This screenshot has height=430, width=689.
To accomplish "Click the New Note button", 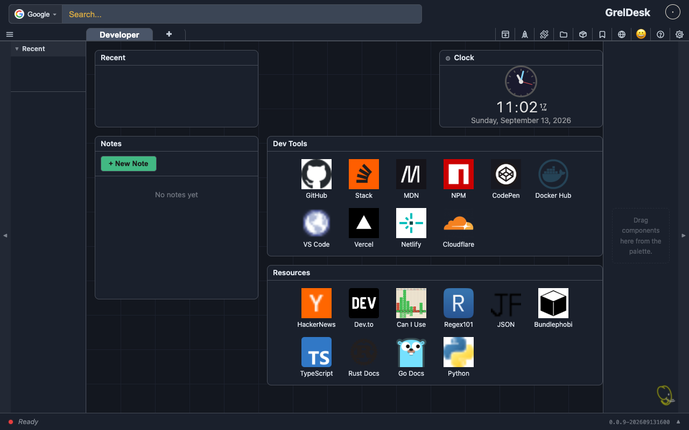I will [x=129, y=163].
